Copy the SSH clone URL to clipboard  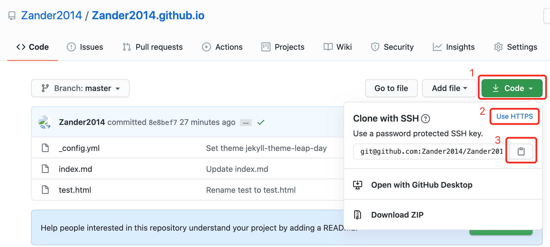click(521, 151)
